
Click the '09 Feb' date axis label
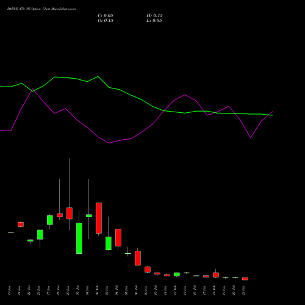pyautogui.click(x=146, y=290)
